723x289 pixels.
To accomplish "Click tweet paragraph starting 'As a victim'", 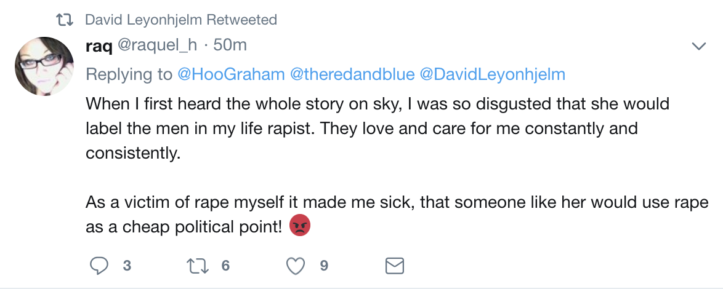I will coord(397,214).
